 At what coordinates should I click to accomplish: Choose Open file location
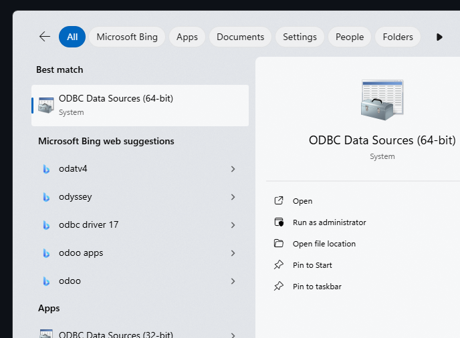click(x=324, y=244)
